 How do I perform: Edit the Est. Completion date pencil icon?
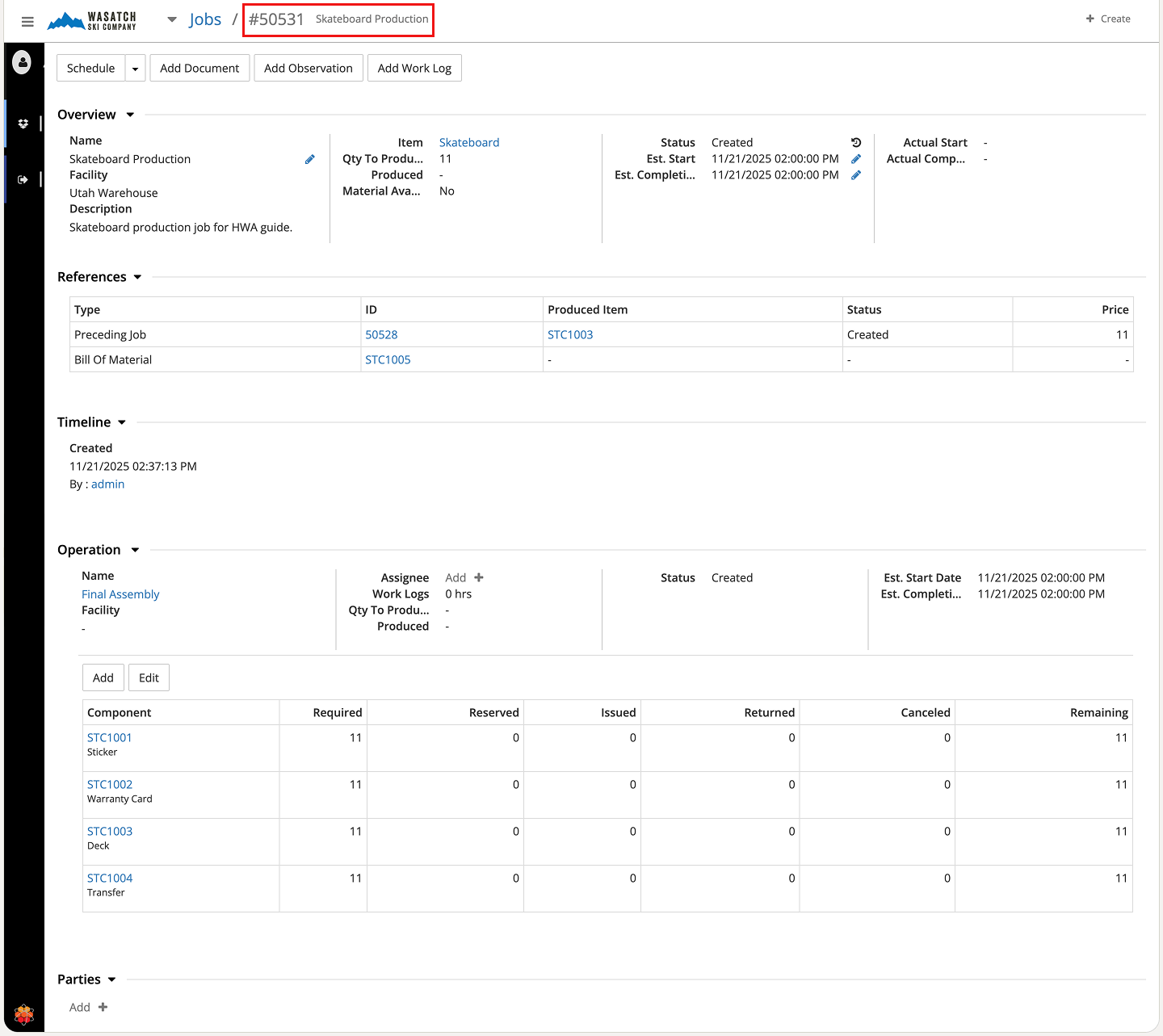tap(856, 175)
